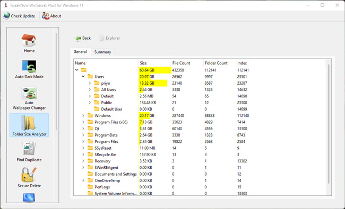The width and height of the screenshot is (345, 209).
Task: Click the green Back arrow icon
Action: pos(78,38)
